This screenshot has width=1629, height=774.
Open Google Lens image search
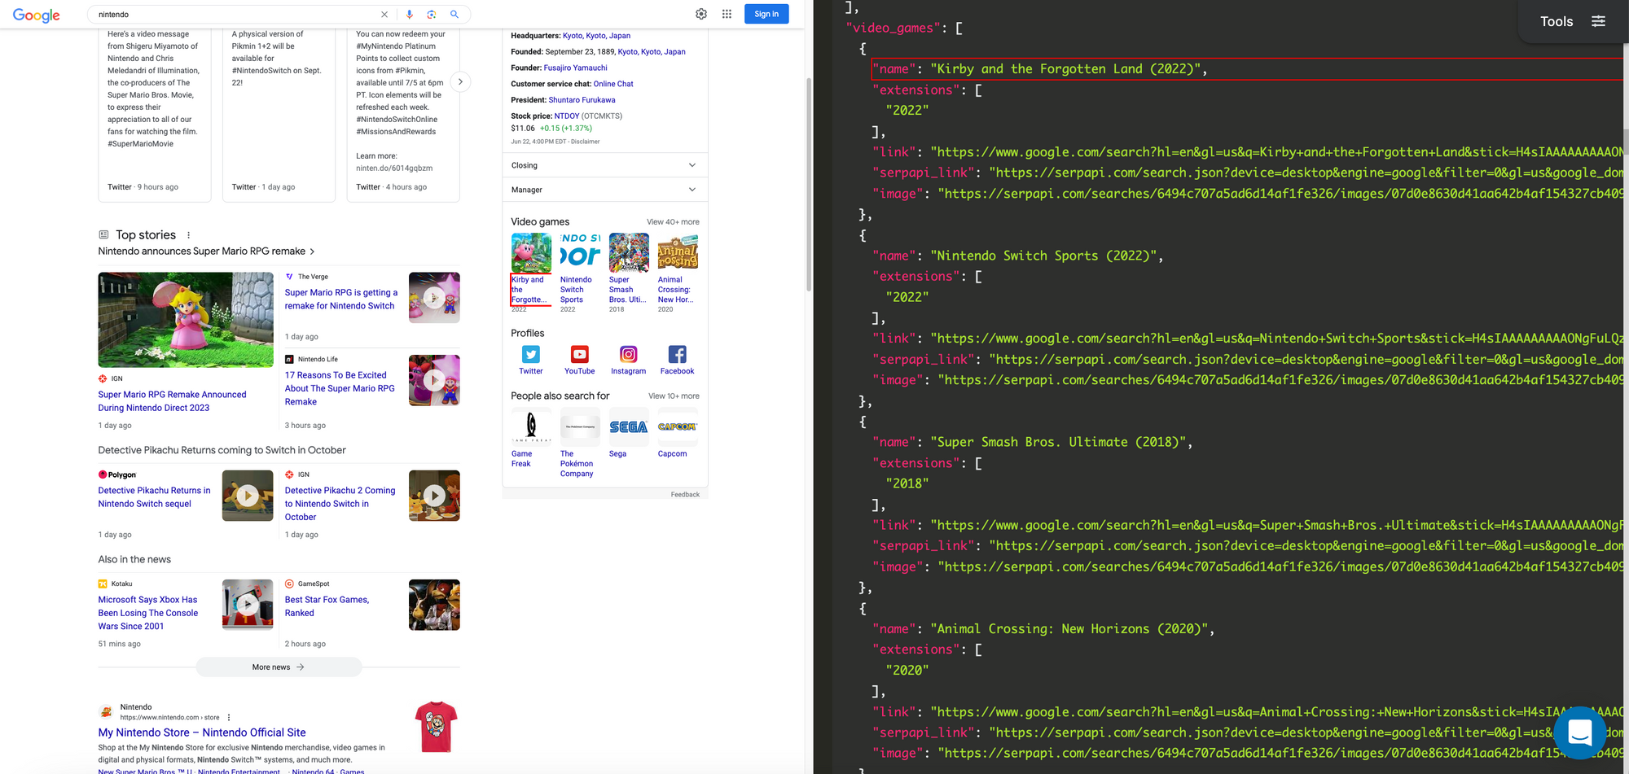pyautogui.click(x=432, y=15)
